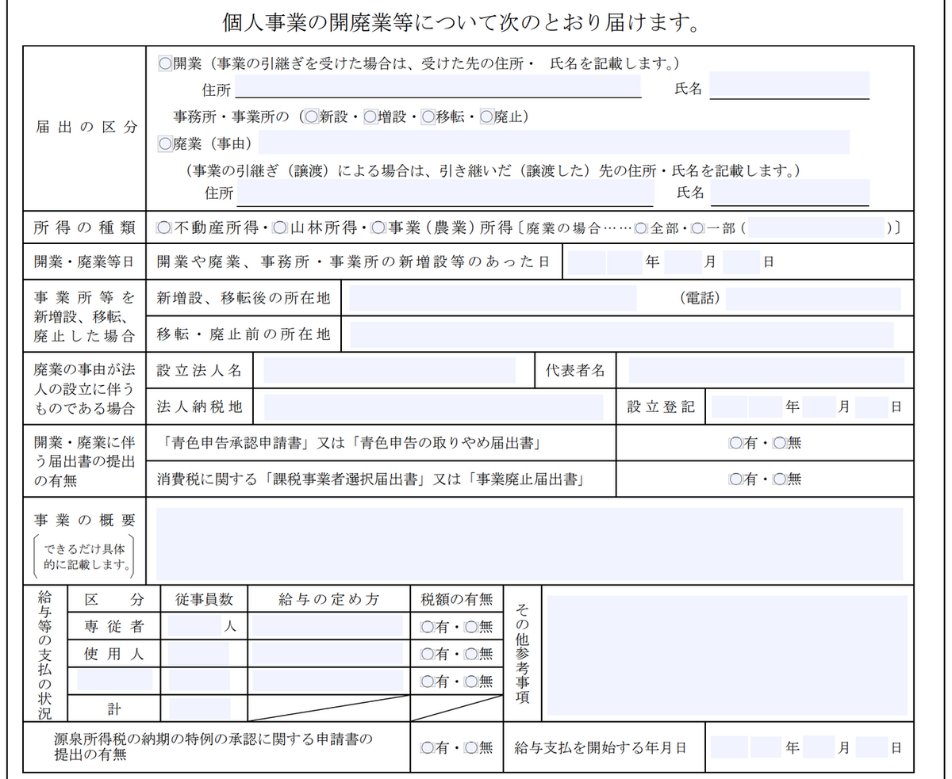The image size is (952, 779).
Task: Click the 氏名 field under 開業
Action: pos(789,86)
